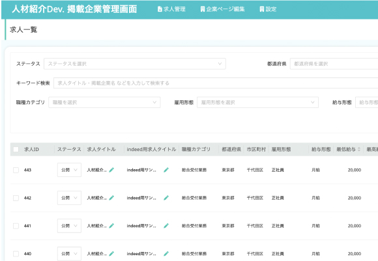
Task: Click the 東京都 cell in row 442
Action: coord(228,198)
